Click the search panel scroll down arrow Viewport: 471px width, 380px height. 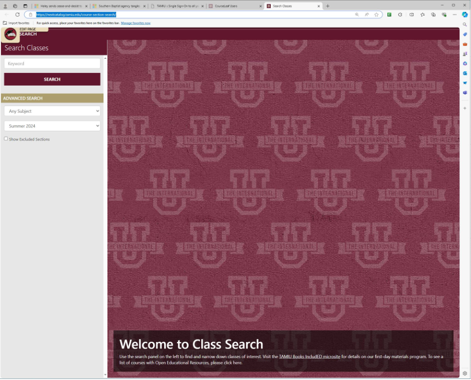pos(105,375)
